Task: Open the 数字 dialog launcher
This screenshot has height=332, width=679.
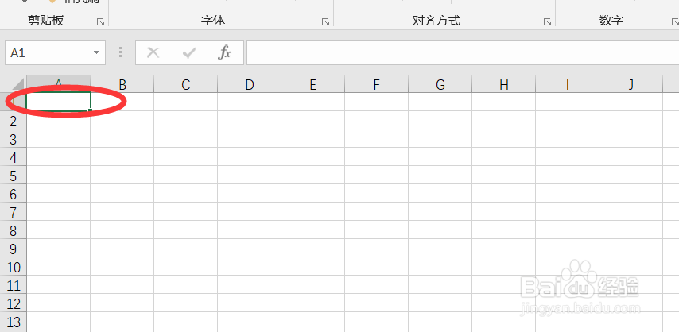Action: tap(675, 22)
